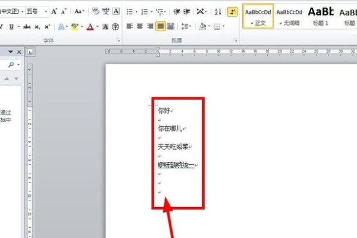Center the paragraph text

(140, 26)
